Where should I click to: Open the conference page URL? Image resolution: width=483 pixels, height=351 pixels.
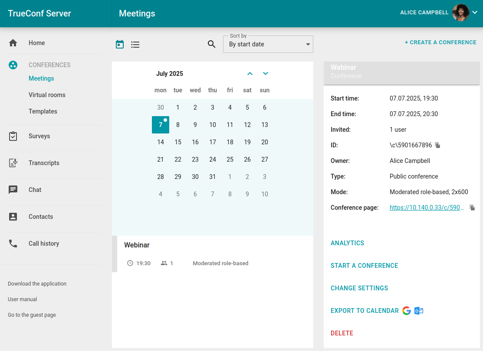pyautogui.click(x=427, y=208)
